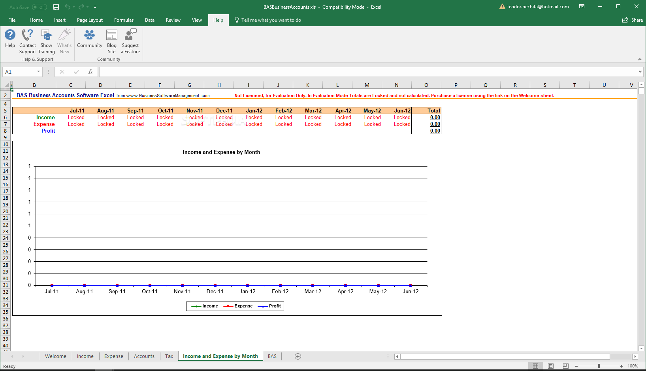Click horizontal scrollbar left arrow
Image resolution: width=646 pixels, height=371 pixels.
click(x=397, y=356)
